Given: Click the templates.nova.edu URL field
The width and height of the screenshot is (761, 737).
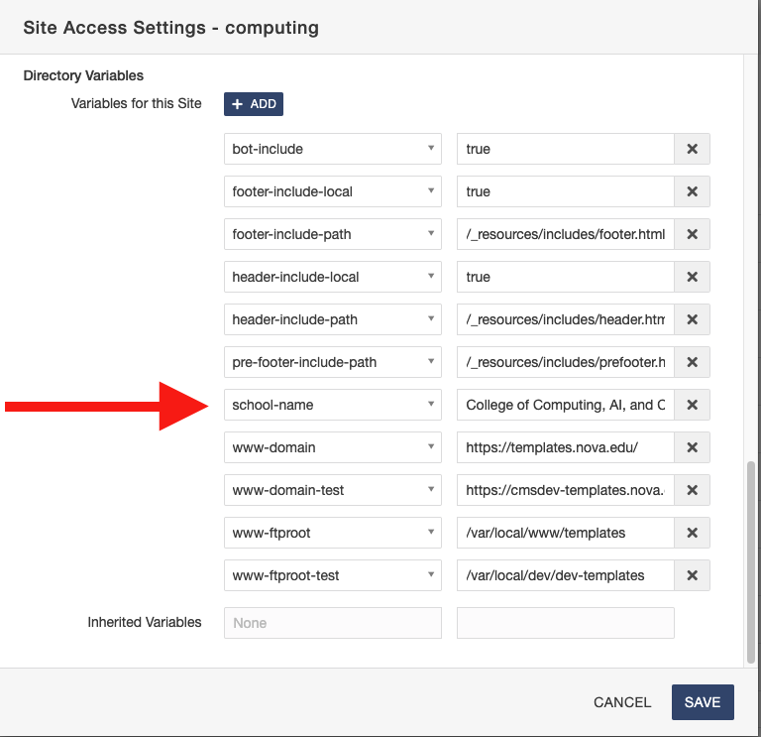Looking at the screenshot, I should 565,447.
